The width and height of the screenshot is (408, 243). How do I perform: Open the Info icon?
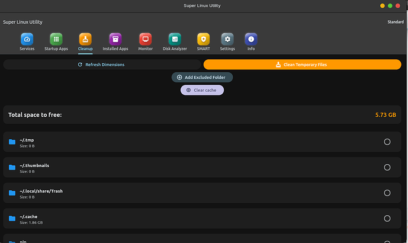pos(251,39)
